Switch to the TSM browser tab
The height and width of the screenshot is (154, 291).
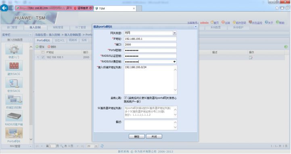point(115,8)
